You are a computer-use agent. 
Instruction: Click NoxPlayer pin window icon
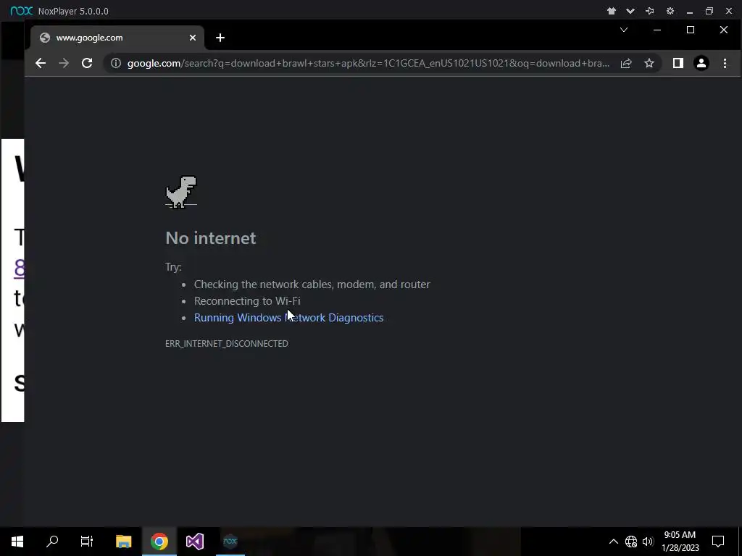click(x=650, y=11)
